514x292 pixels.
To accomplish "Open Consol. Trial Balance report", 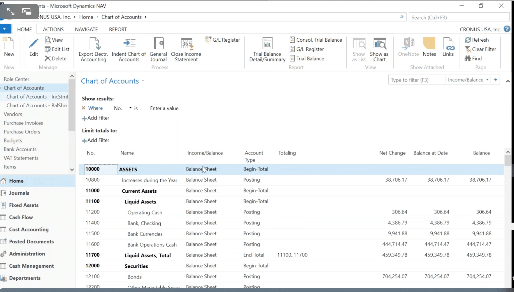I will click(x=316, y=40).
